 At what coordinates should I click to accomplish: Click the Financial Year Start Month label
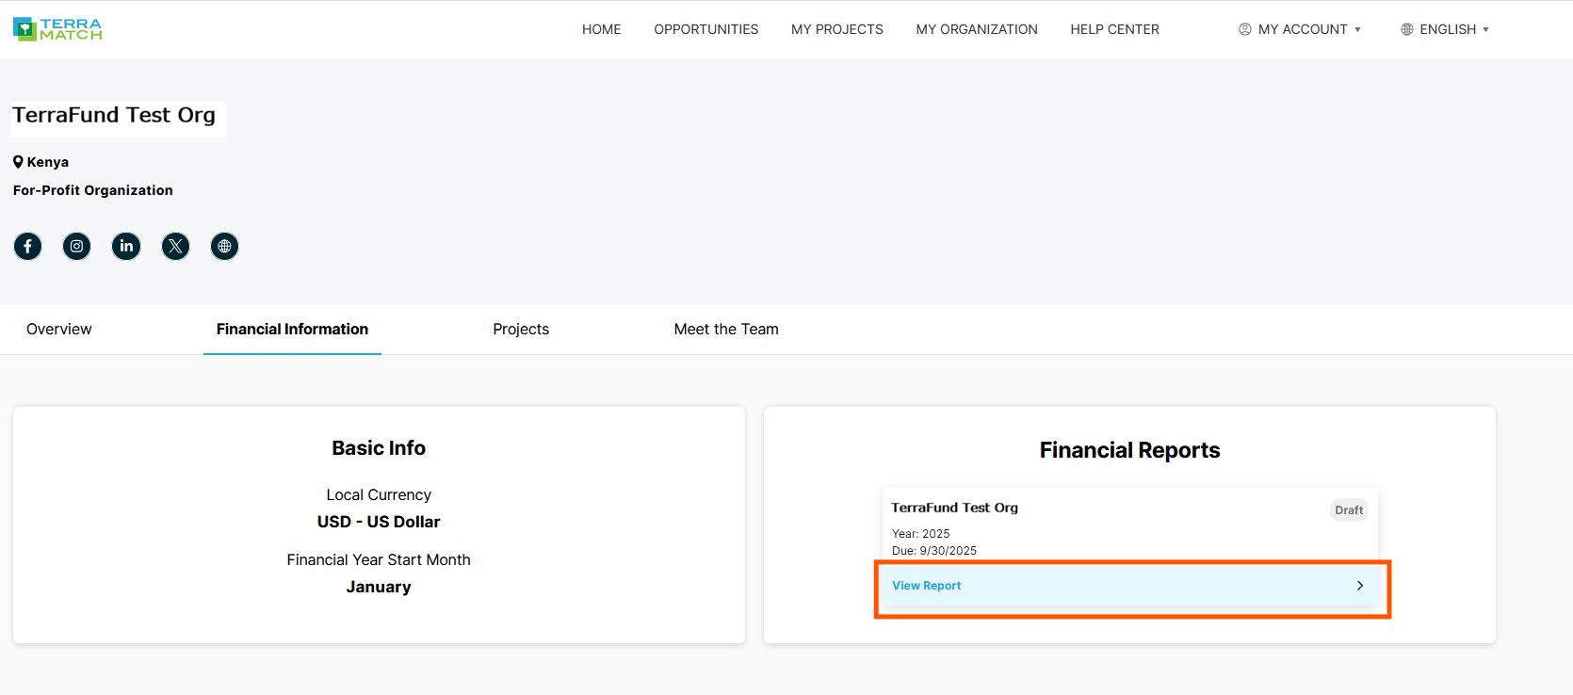[379, 559]
